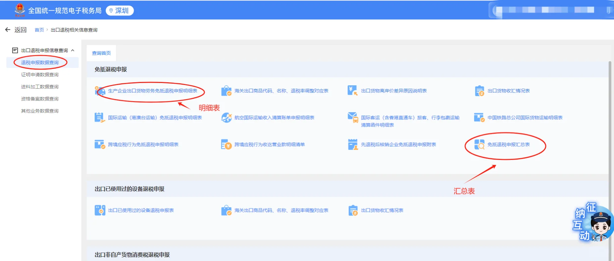Click the 返回 back link
Screen dimensions: 614x261
click(20, 30)
